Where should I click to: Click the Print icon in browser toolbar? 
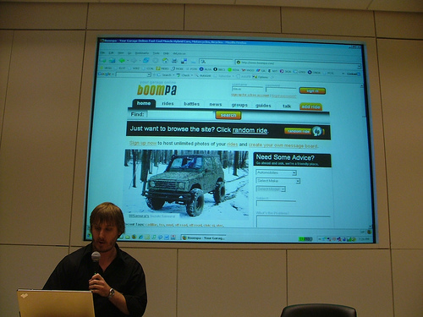point(174,61)
